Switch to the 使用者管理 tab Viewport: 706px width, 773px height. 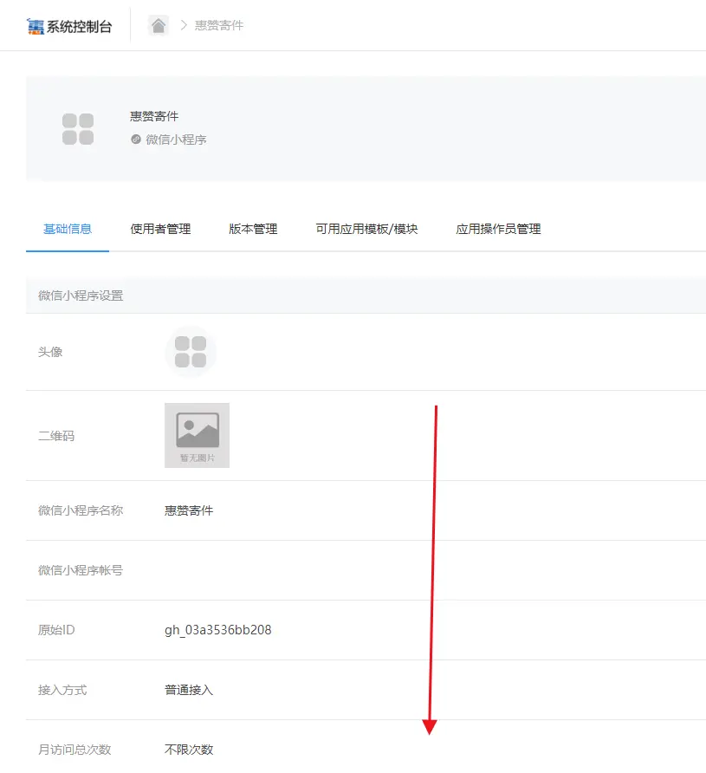(x=160, y=230)
